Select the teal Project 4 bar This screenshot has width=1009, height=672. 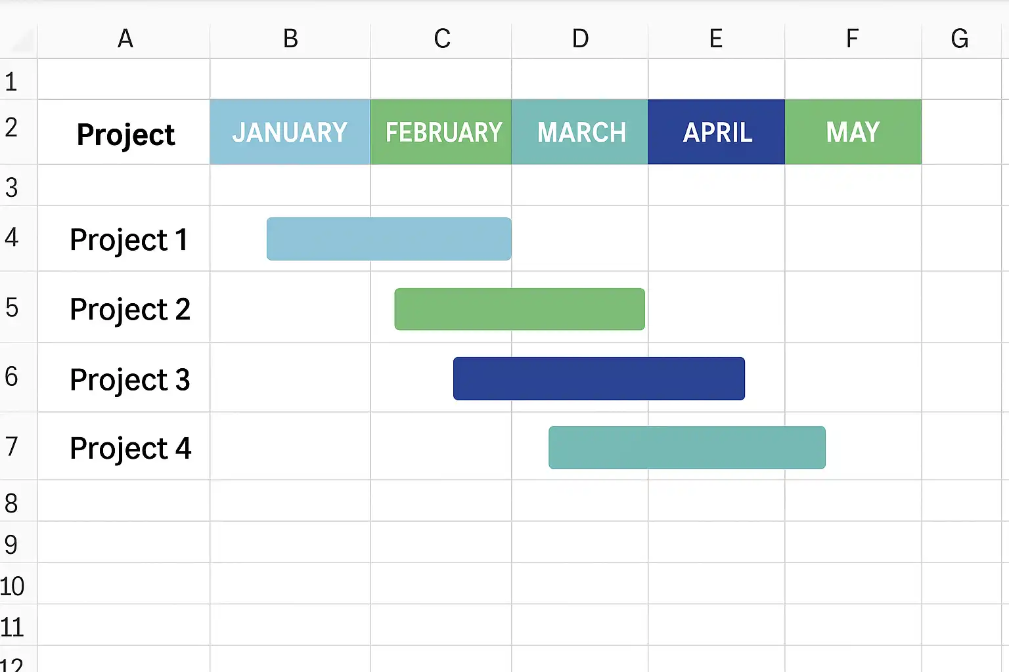point(687,448)
